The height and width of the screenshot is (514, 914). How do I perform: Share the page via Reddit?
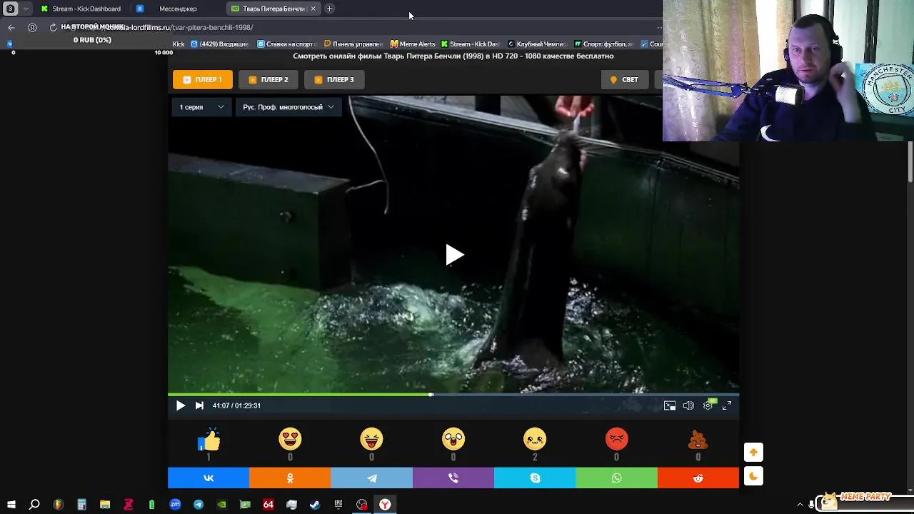coord(698,478)
